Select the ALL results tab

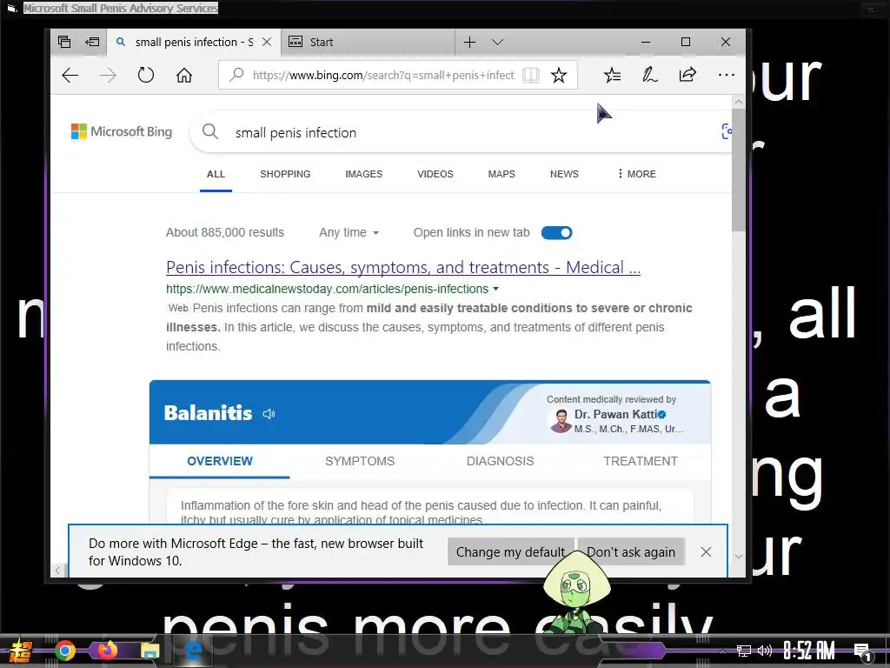[216, 174]
